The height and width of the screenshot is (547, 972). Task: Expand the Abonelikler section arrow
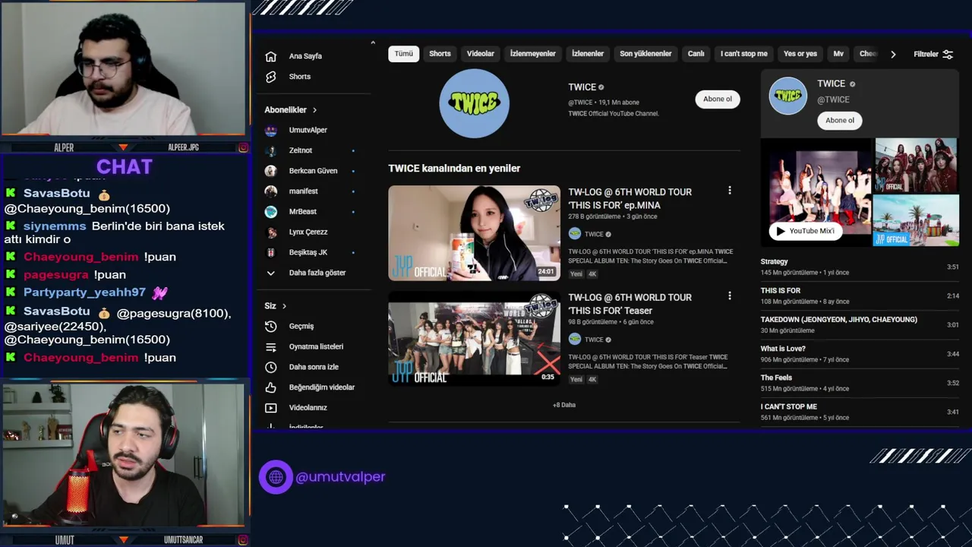tap(314, 110)
